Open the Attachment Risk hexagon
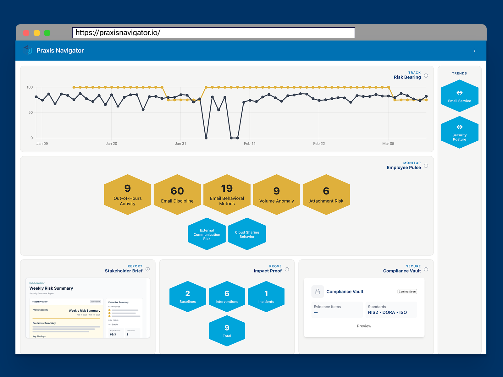Image resolution: width=503 pixels, height=377 pixels. [326, 194]
